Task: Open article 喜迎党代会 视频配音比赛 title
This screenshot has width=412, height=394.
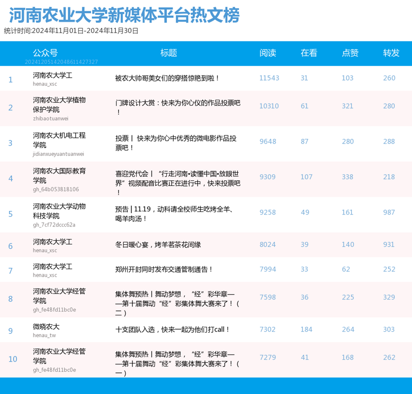Action: pos(178,183)
